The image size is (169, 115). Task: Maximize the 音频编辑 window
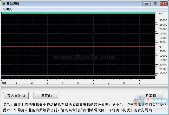click(155, 3)
